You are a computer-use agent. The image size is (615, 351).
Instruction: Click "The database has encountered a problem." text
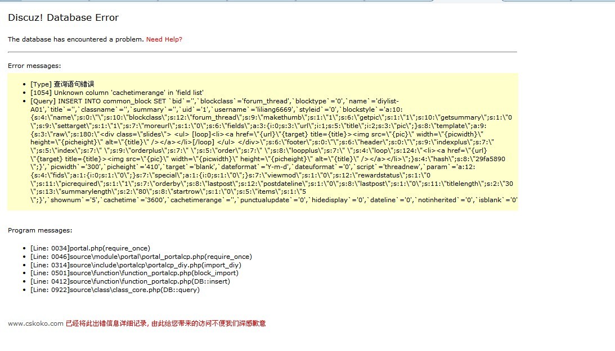(x=76, y=39)
